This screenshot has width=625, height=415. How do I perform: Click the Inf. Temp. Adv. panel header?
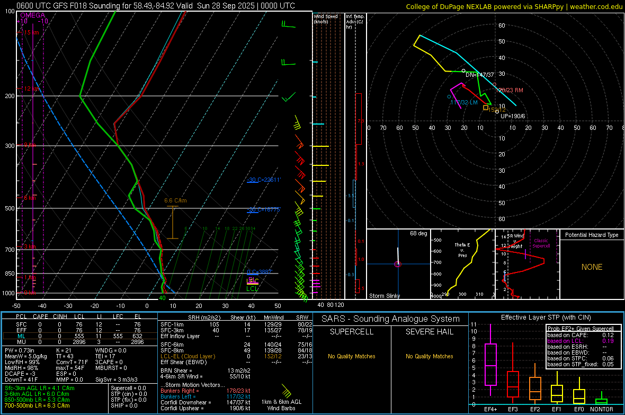click(355, 22)
